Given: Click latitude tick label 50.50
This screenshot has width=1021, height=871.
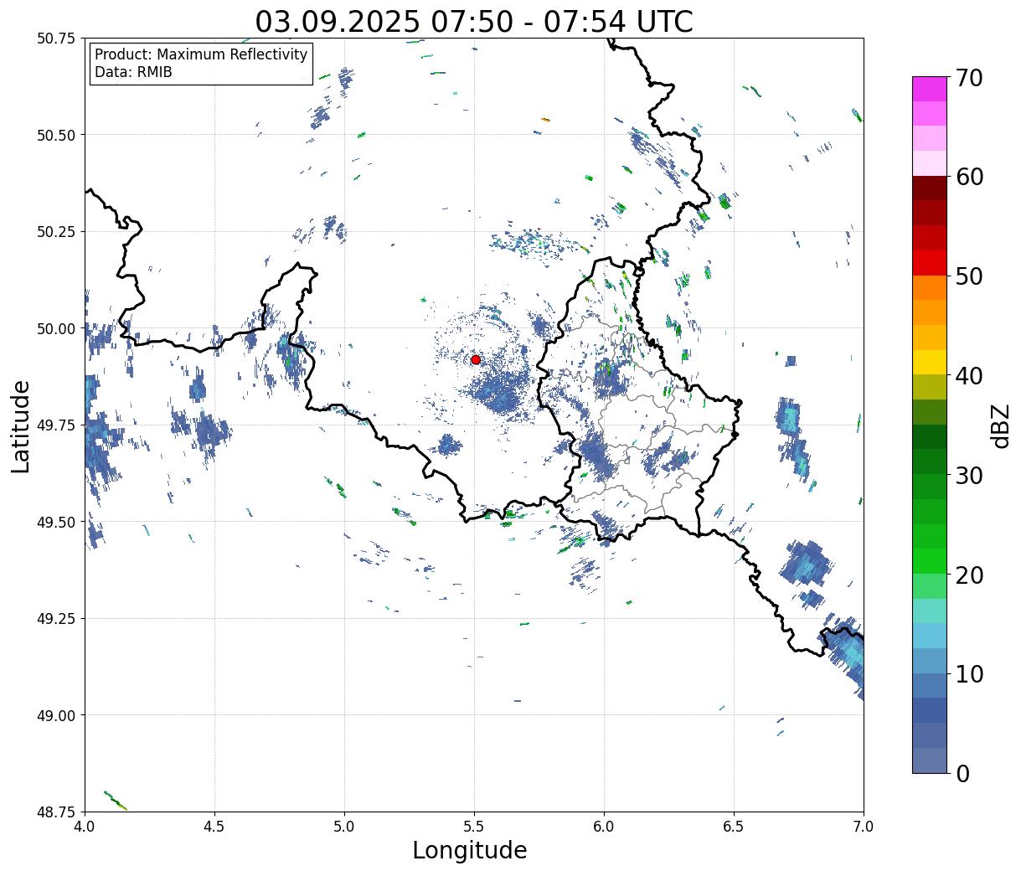Looking at the screenshot, I should [x=56, y=135].
